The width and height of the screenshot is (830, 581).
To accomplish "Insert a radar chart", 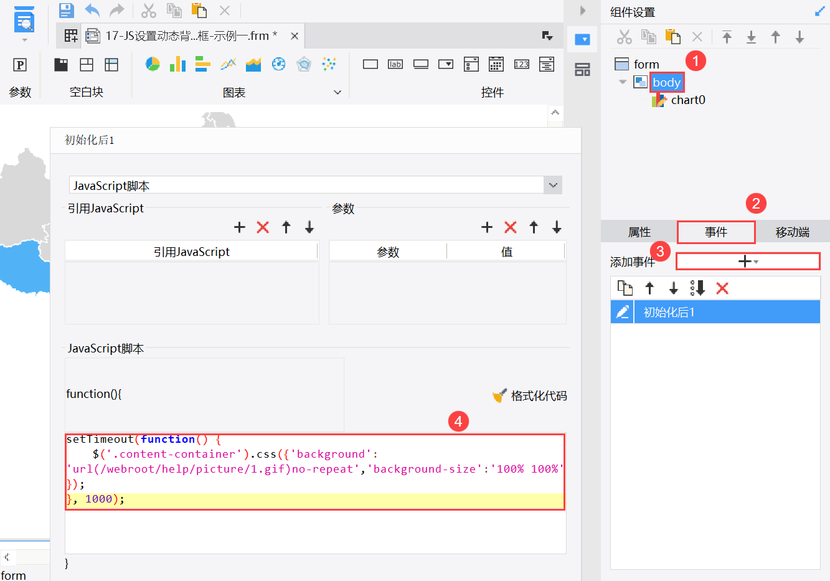I will coord(304,64).
